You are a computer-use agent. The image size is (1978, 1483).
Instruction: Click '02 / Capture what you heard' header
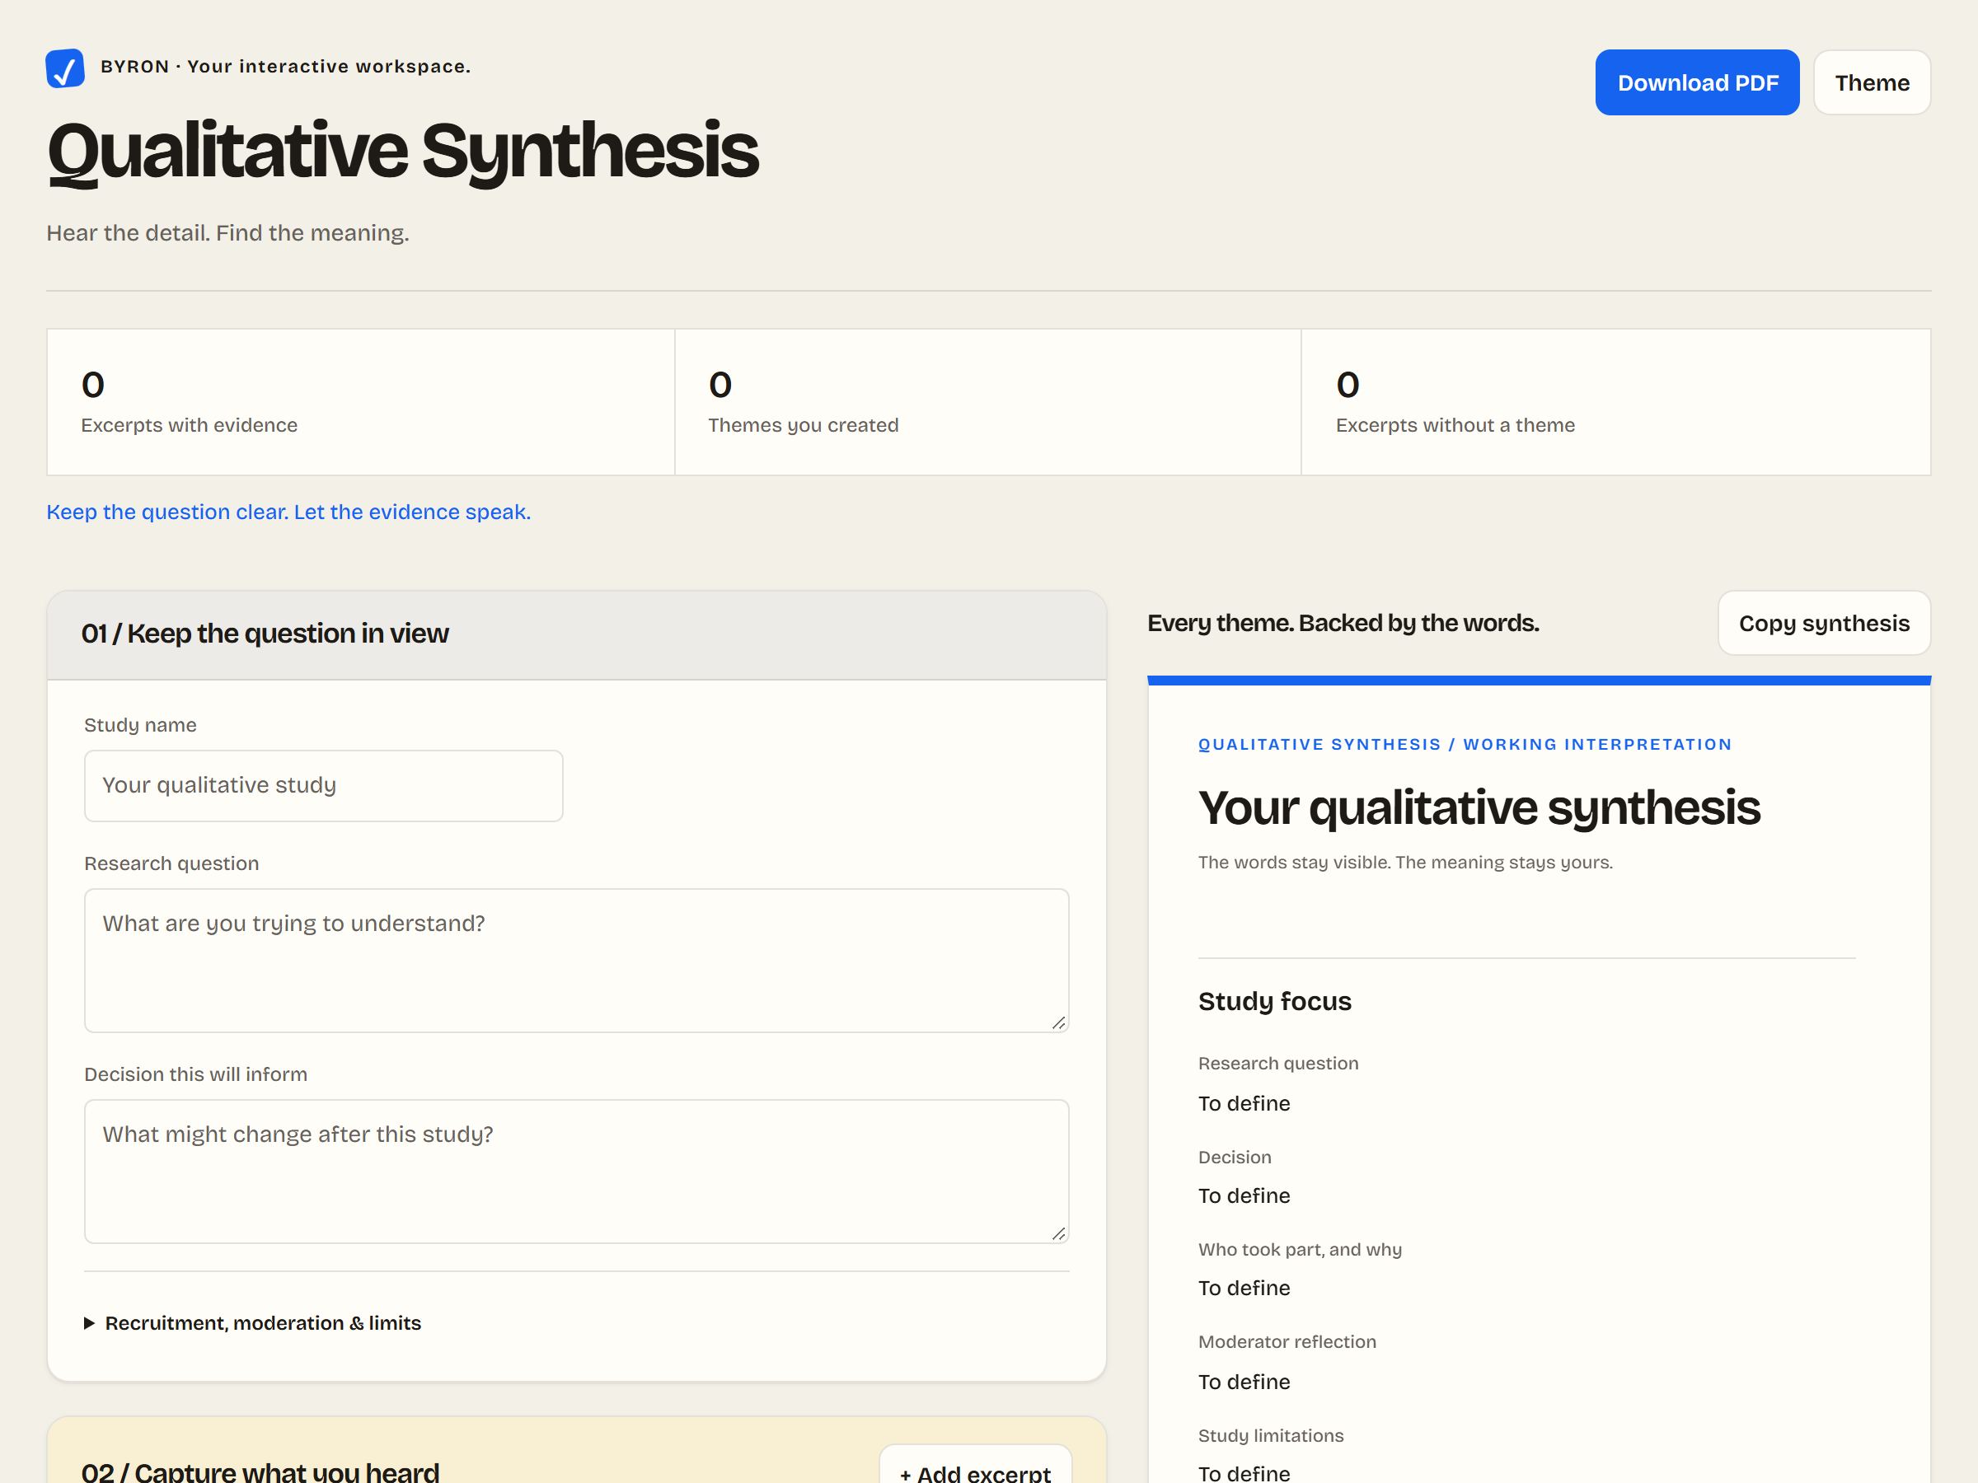tap(260, 1471)
